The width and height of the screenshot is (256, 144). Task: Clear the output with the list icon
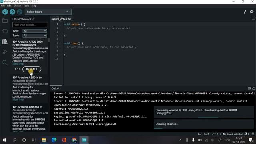point(249,88)
